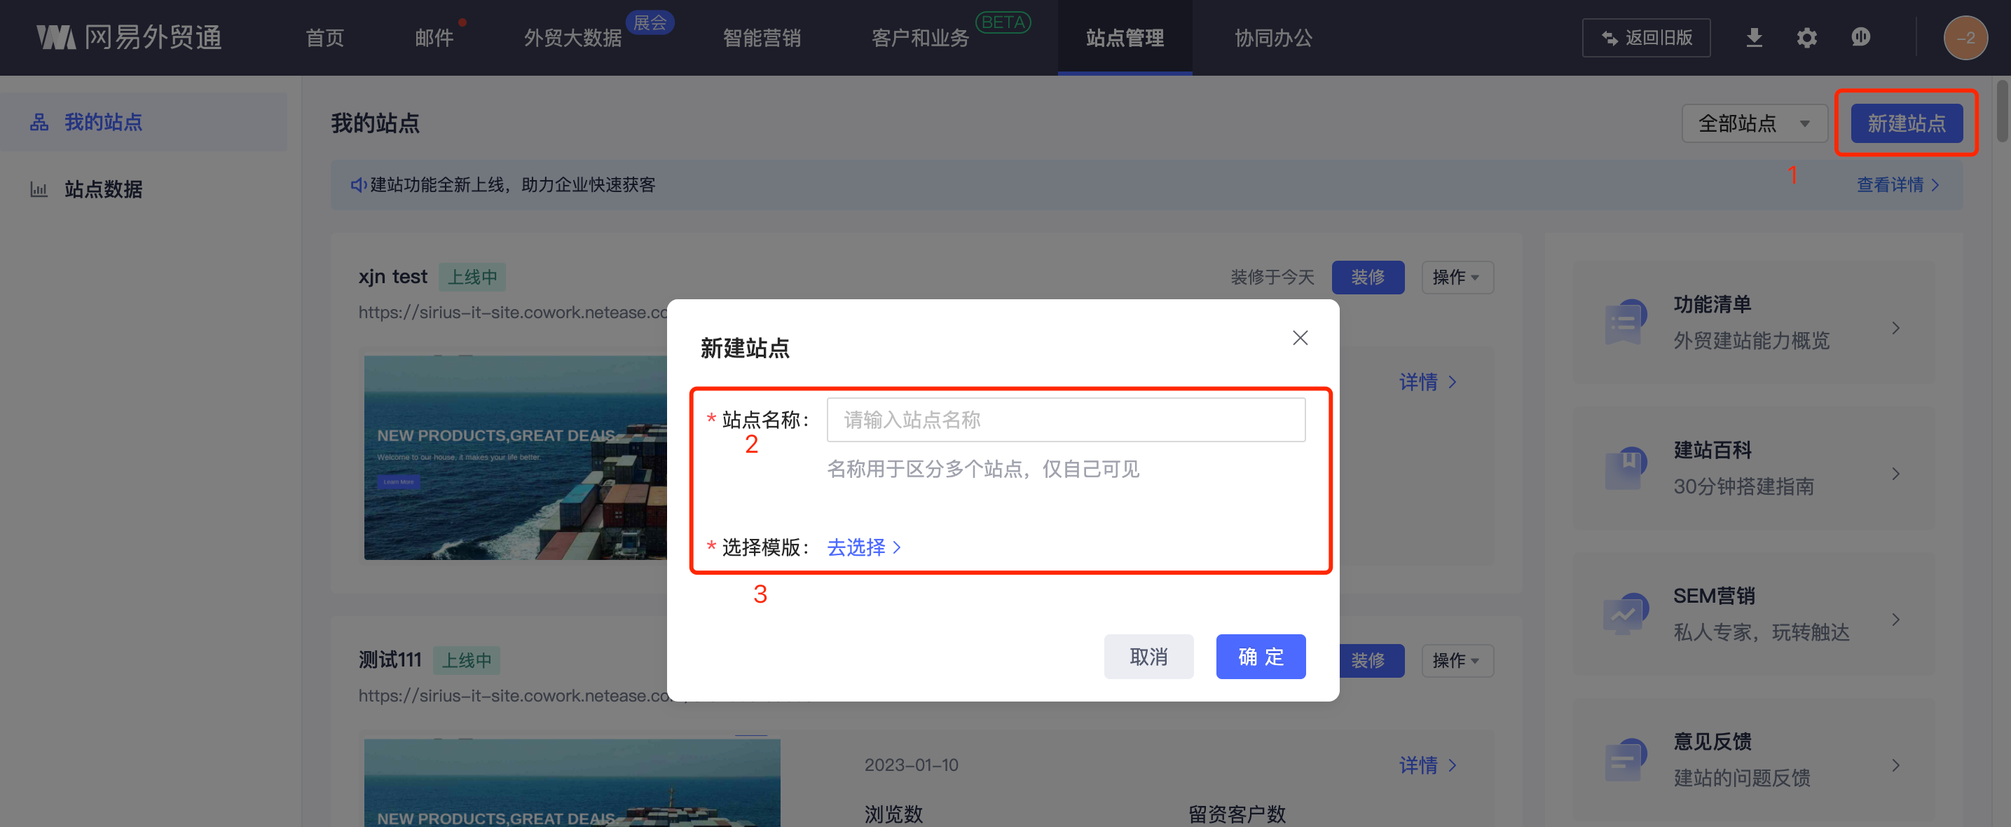The width and height of the screenshot is (2011, 827).
Task: Click the 返回旧版 button
Action: click(1646, 37)
